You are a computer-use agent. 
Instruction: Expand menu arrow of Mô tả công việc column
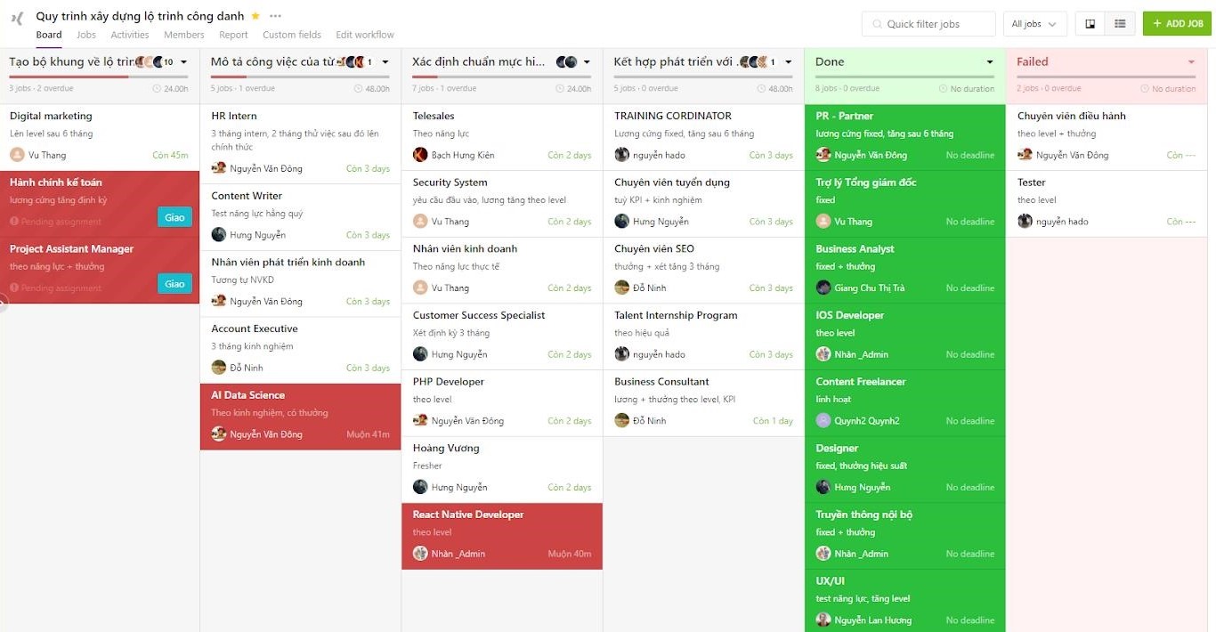[x=385, y=62]
